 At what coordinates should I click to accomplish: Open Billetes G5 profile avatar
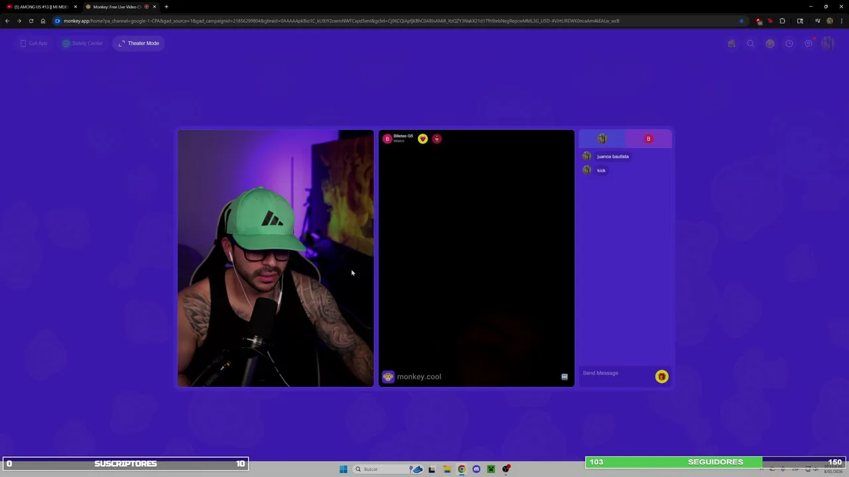[x=387, y=138]
